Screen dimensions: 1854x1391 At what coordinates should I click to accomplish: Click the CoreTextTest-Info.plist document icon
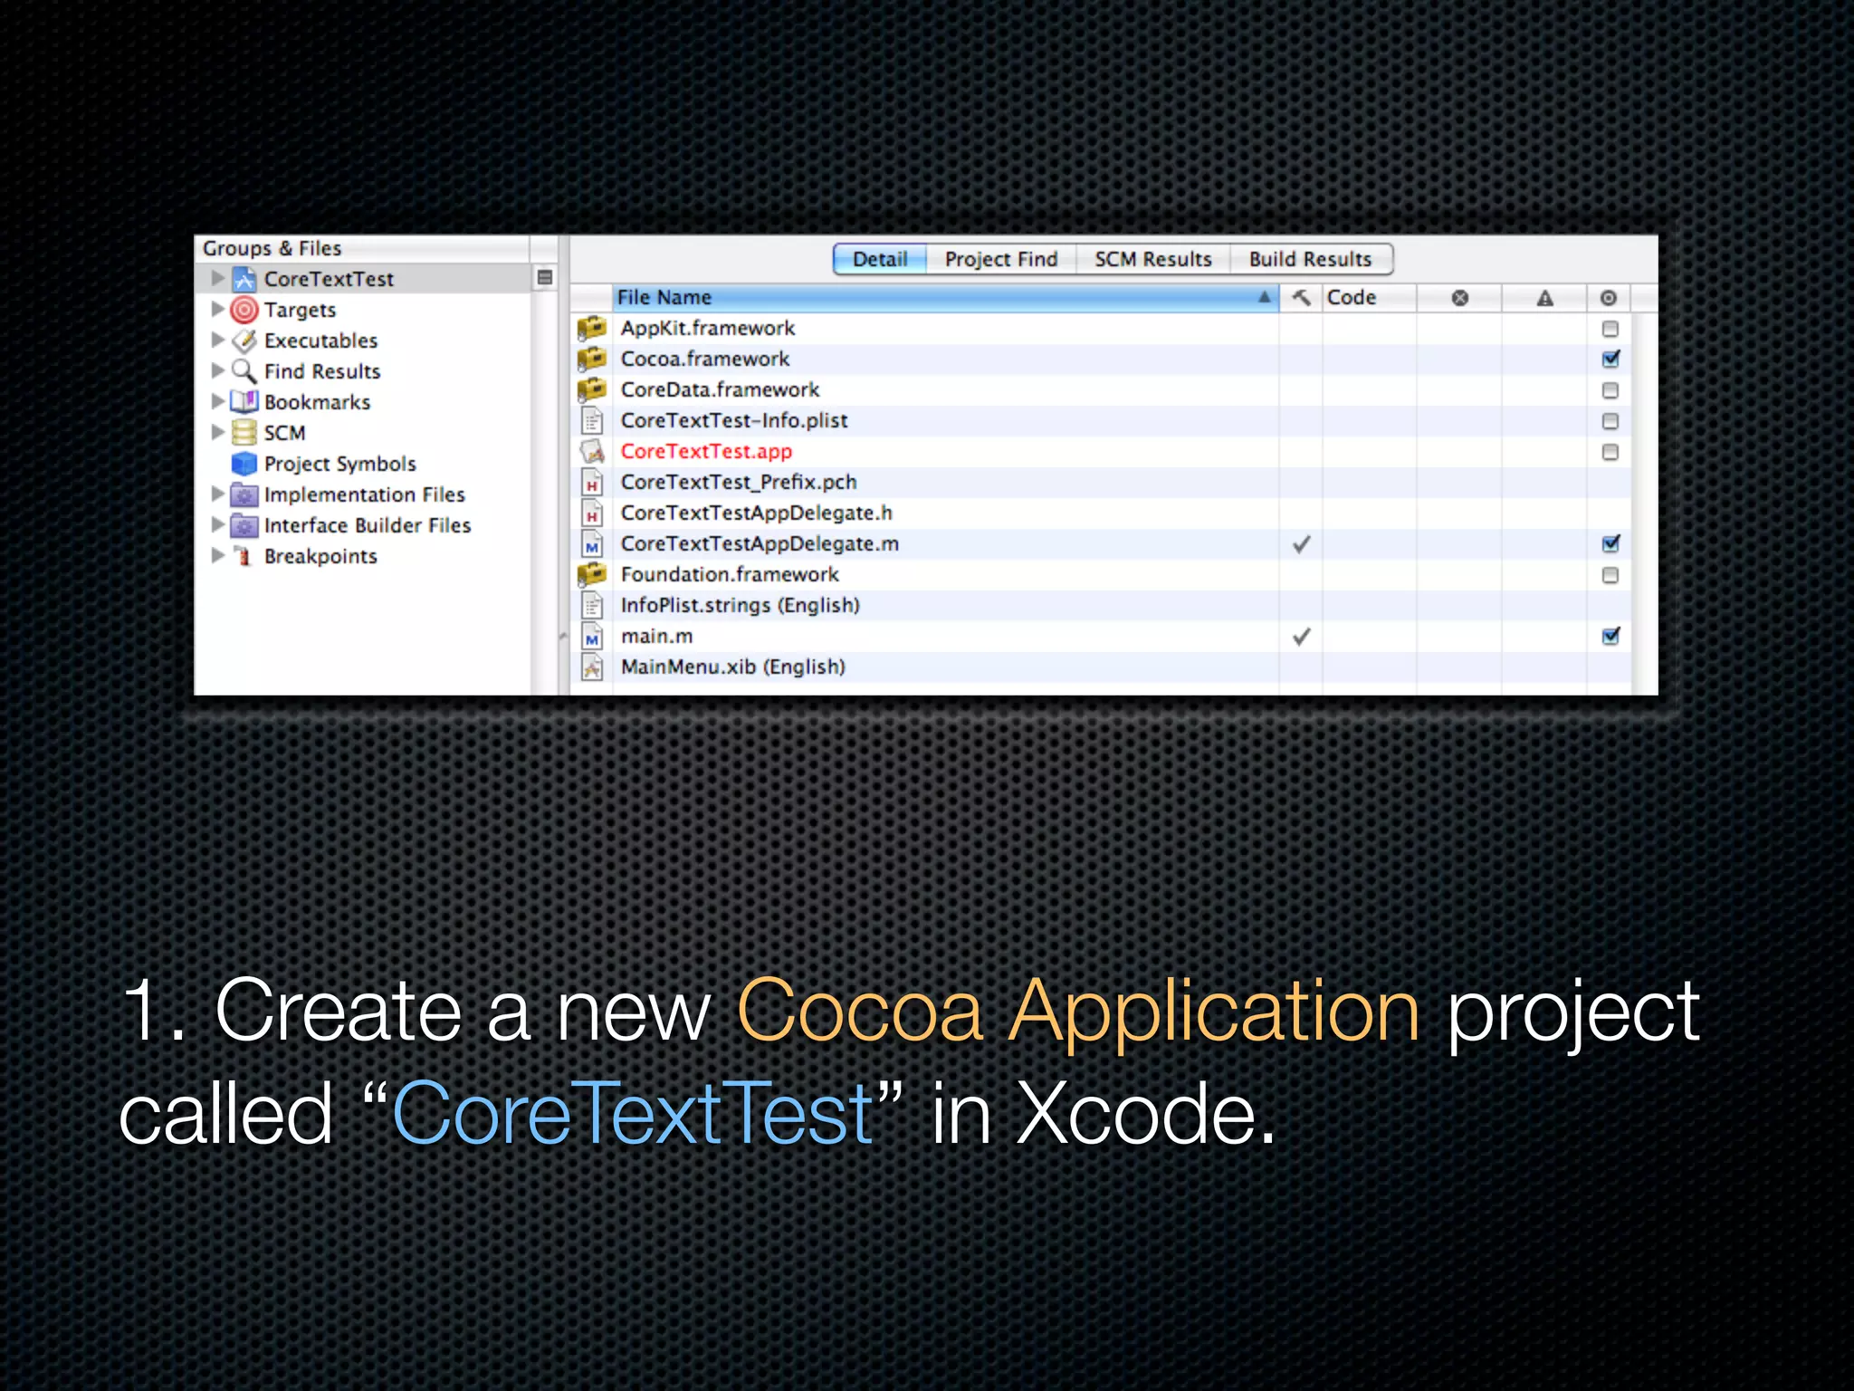pos(592,420)
